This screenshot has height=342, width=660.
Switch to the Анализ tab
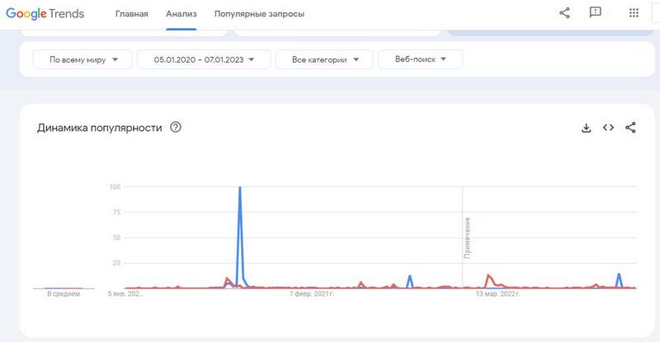(x=181, y=14)
